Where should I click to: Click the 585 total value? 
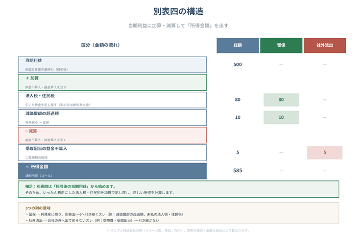coord(237,171)
